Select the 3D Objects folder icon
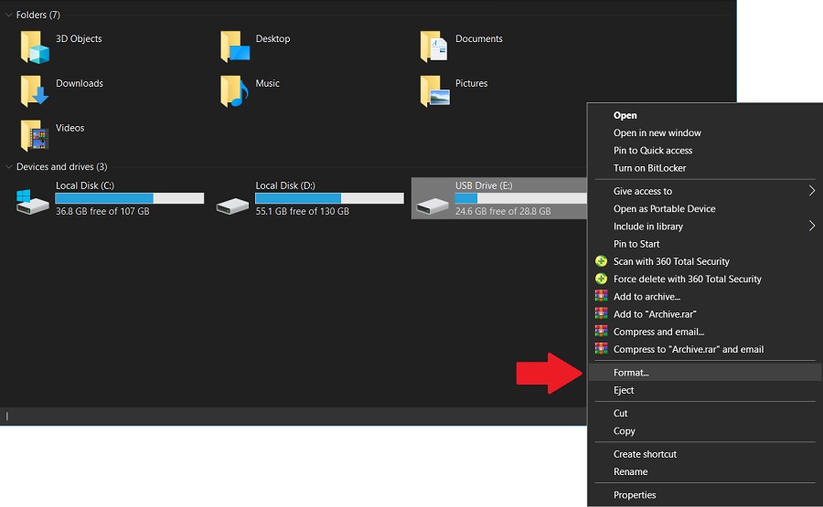 [35, 48]
